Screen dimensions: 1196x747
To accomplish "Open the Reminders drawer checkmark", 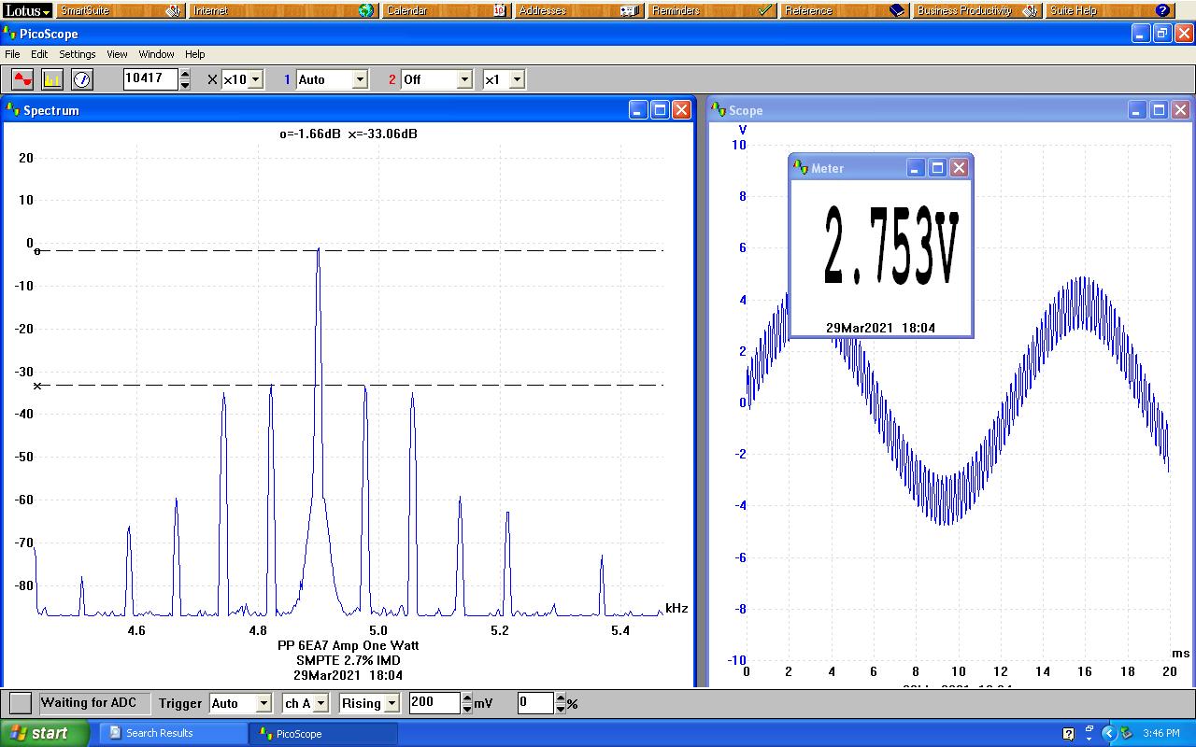I will pos(765,10).
